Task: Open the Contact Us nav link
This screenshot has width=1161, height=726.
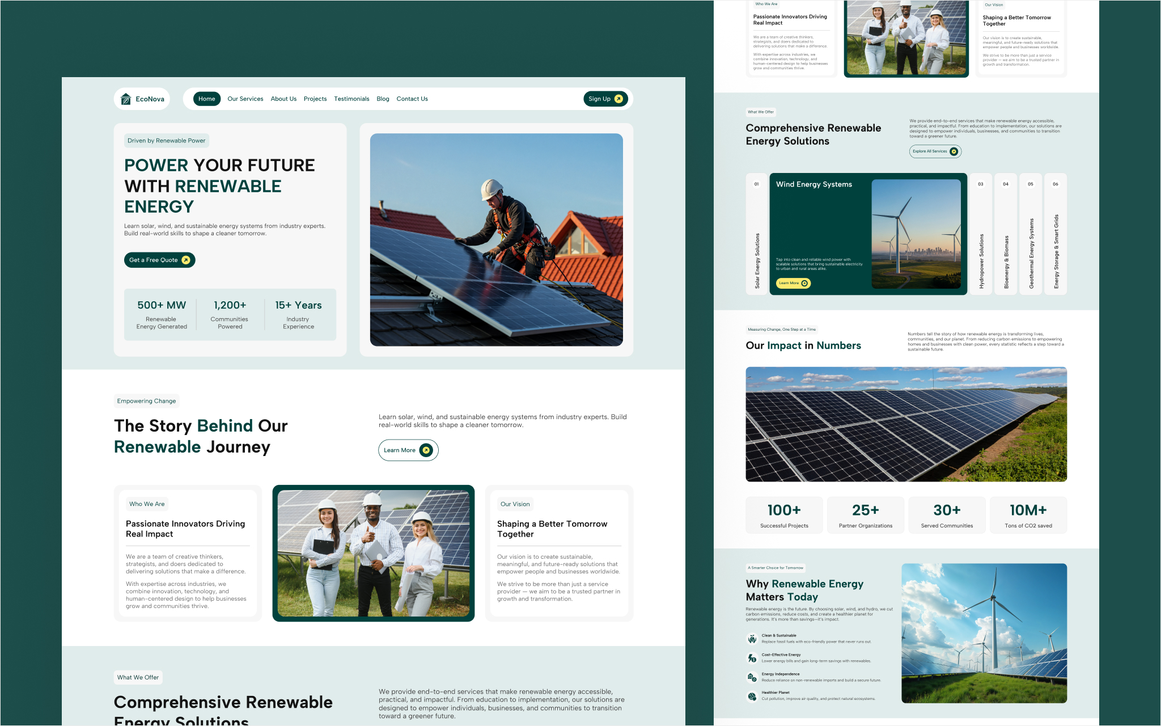Action: point(412,99)
